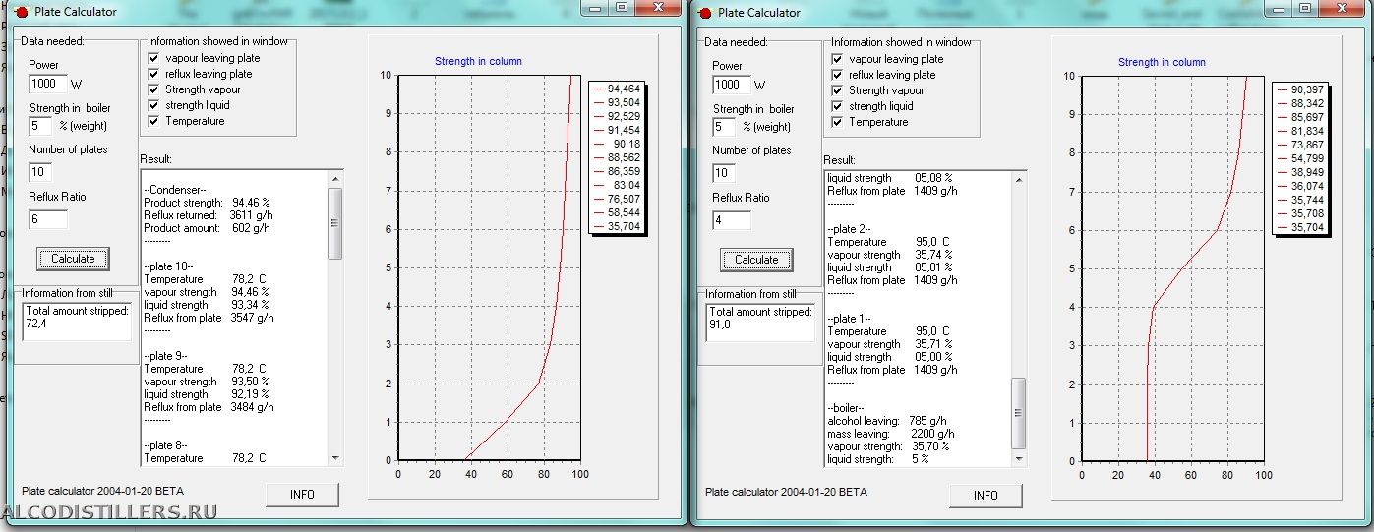This screenshot has width=1374, height=532.
Task: Uncheck 'reflux leaving plate' in right window
Action: point(837,75)
